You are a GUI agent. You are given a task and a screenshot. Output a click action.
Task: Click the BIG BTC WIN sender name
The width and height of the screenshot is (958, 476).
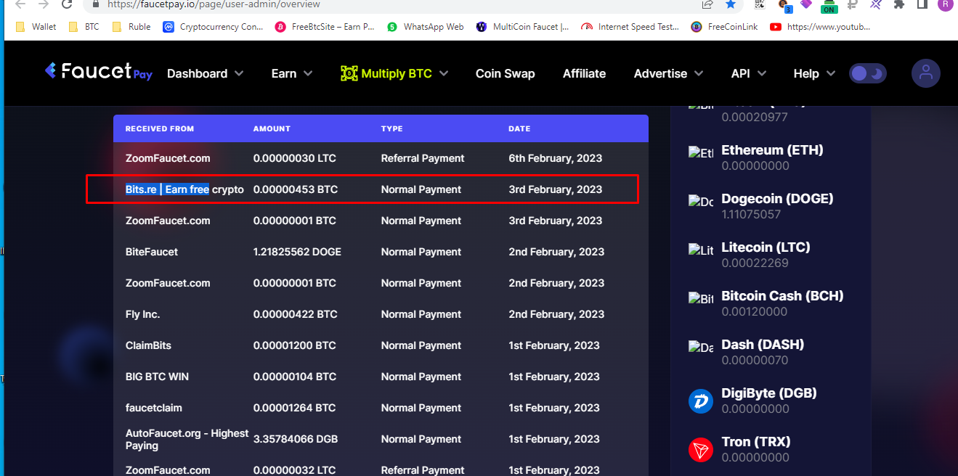coord(157,377)
